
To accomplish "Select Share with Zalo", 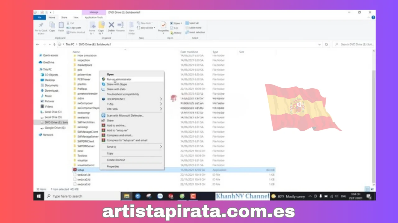I will [132, 89].
